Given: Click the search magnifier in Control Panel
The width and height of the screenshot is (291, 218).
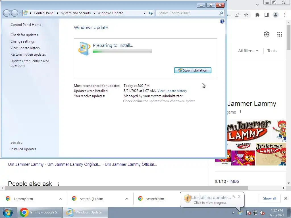Looking at the screenshot, I should point(221,13).
